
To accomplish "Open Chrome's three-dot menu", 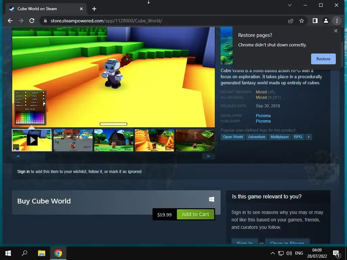I will coord(337,21).
